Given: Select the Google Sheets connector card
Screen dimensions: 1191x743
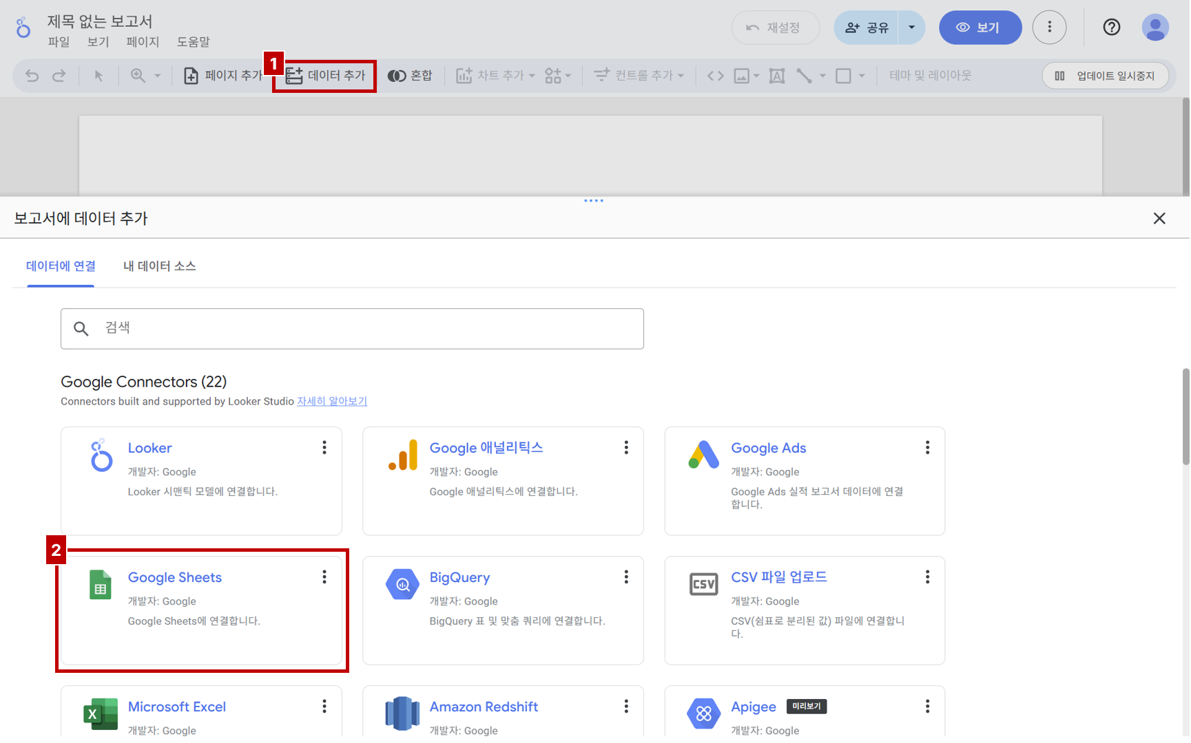Looking at the screenshot, I should (x=201, y=610).
